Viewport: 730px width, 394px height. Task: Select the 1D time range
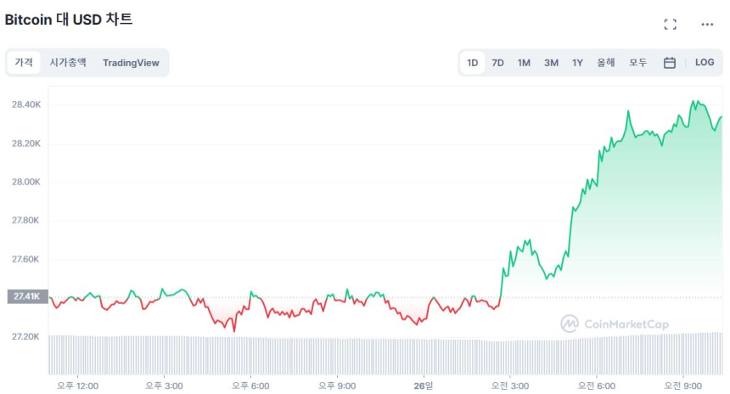coord(473,63)
